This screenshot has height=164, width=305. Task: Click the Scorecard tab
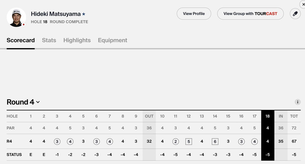[21, 40]
